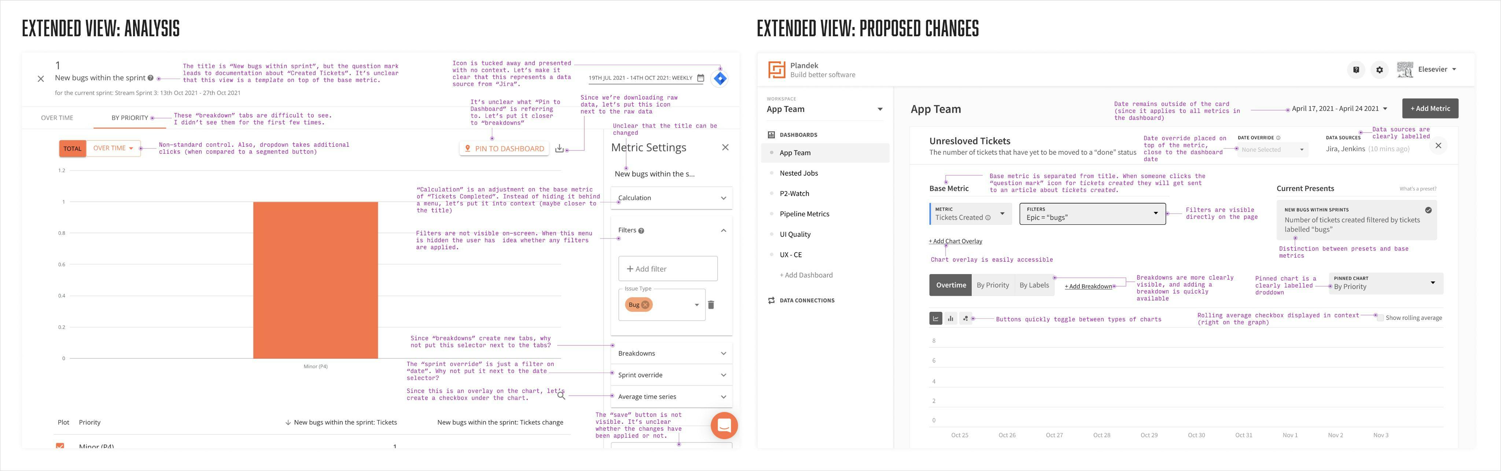This screenshot has width=1501, height=471.
Task: Click the + Add Chart Overlay link
Action: tap(956, 241)
